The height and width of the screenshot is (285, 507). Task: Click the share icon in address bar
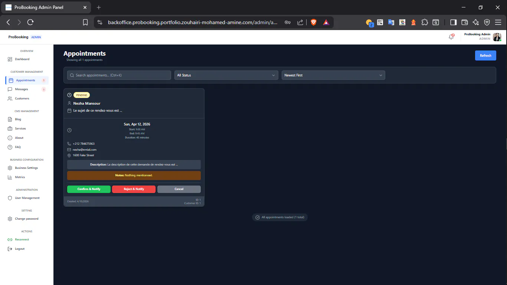(300, 22)
